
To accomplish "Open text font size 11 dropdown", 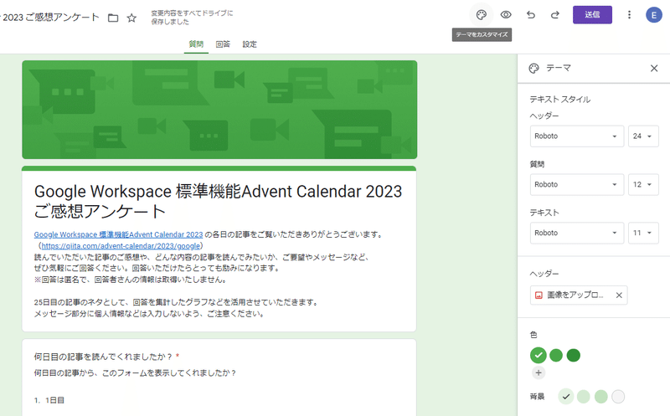I will point(643,233).
